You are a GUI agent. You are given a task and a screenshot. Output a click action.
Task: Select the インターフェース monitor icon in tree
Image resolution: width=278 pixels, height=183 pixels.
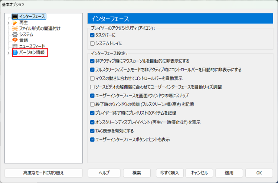coord(15,17)
